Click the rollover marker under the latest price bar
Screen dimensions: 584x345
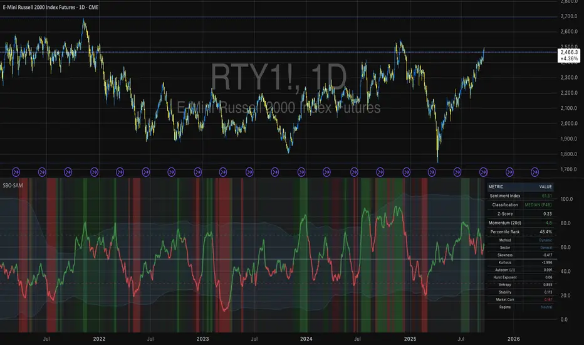click(484, 172)
